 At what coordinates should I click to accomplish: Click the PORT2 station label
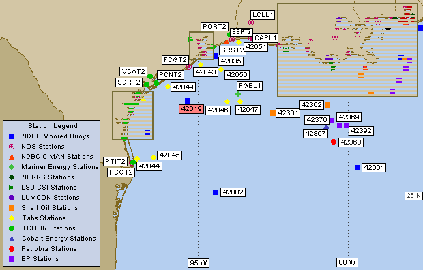(214, 27)
